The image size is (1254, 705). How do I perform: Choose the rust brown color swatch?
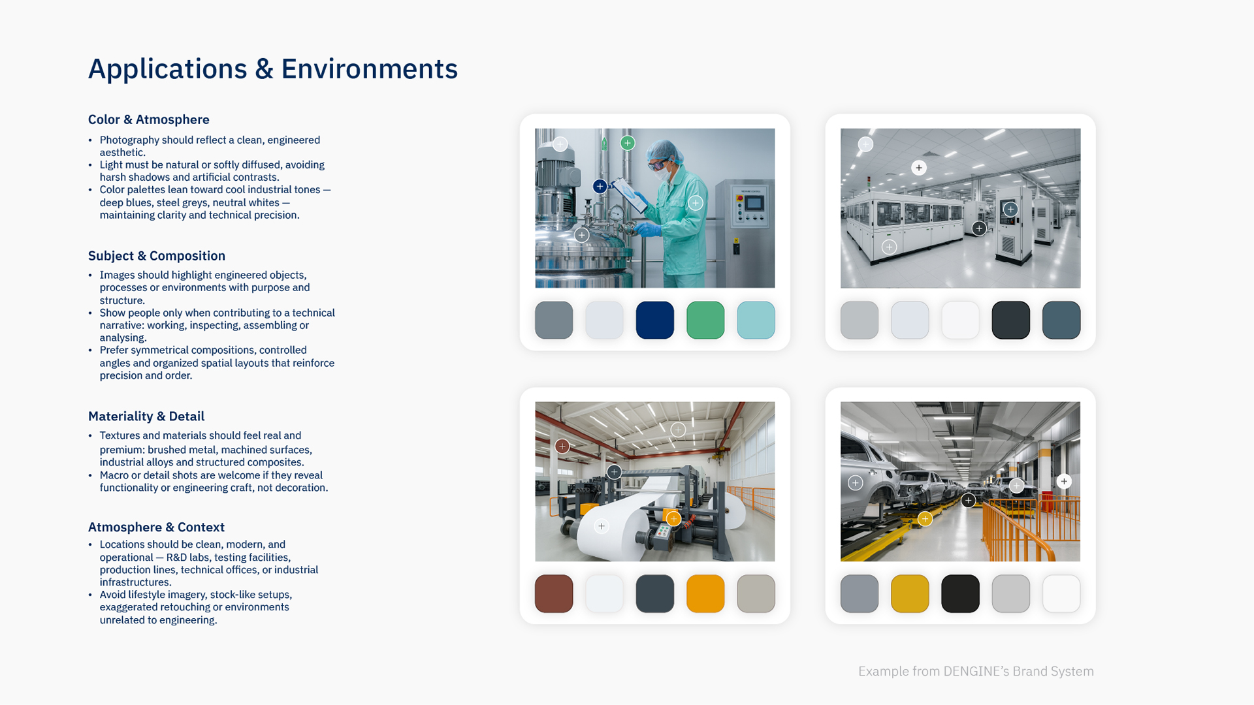click(x=554, y=593)
